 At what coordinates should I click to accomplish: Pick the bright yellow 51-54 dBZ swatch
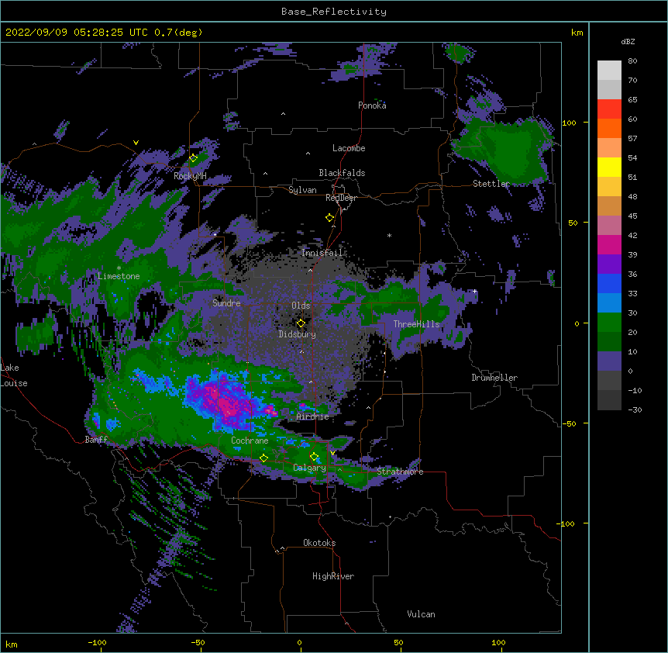point(609,168)
